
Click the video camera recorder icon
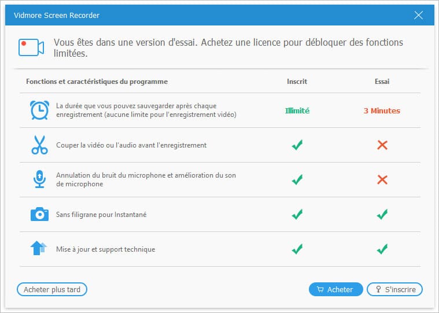click(x=31, y=47)
